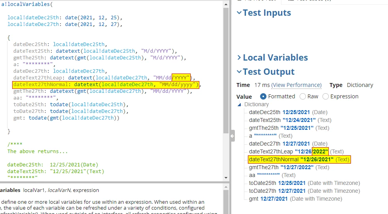Select the aa output row
This screenshot has height=214, width=388.
pos(272,175)
